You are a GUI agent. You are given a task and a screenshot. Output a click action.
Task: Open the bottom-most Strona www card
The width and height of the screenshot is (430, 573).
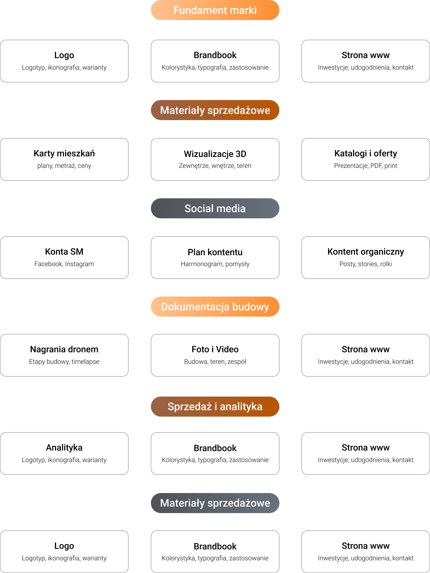point(366,552)
